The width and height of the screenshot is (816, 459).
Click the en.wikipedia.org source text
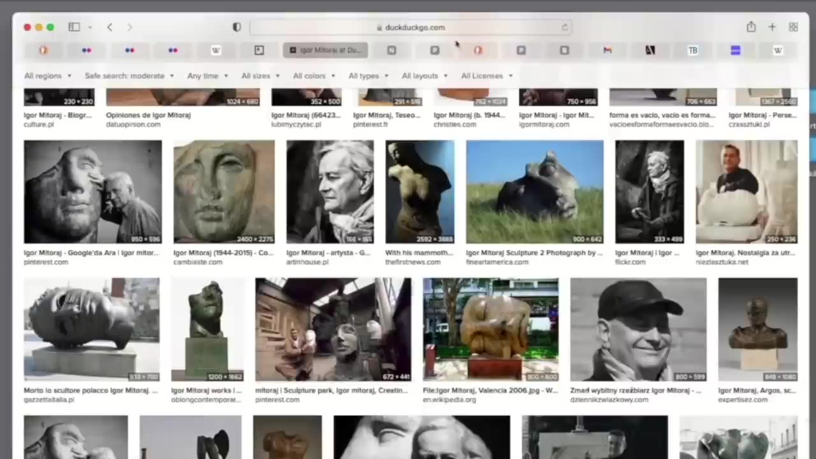point(449,400)
